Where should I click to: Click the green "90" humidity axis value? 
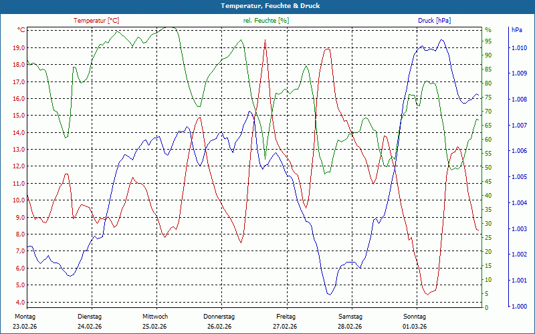click(488, 55)
